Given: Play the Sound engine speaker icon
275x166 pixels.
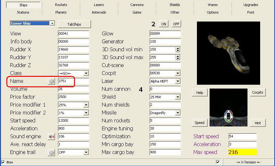Looking at the screenshot, I should click(51, 137).
